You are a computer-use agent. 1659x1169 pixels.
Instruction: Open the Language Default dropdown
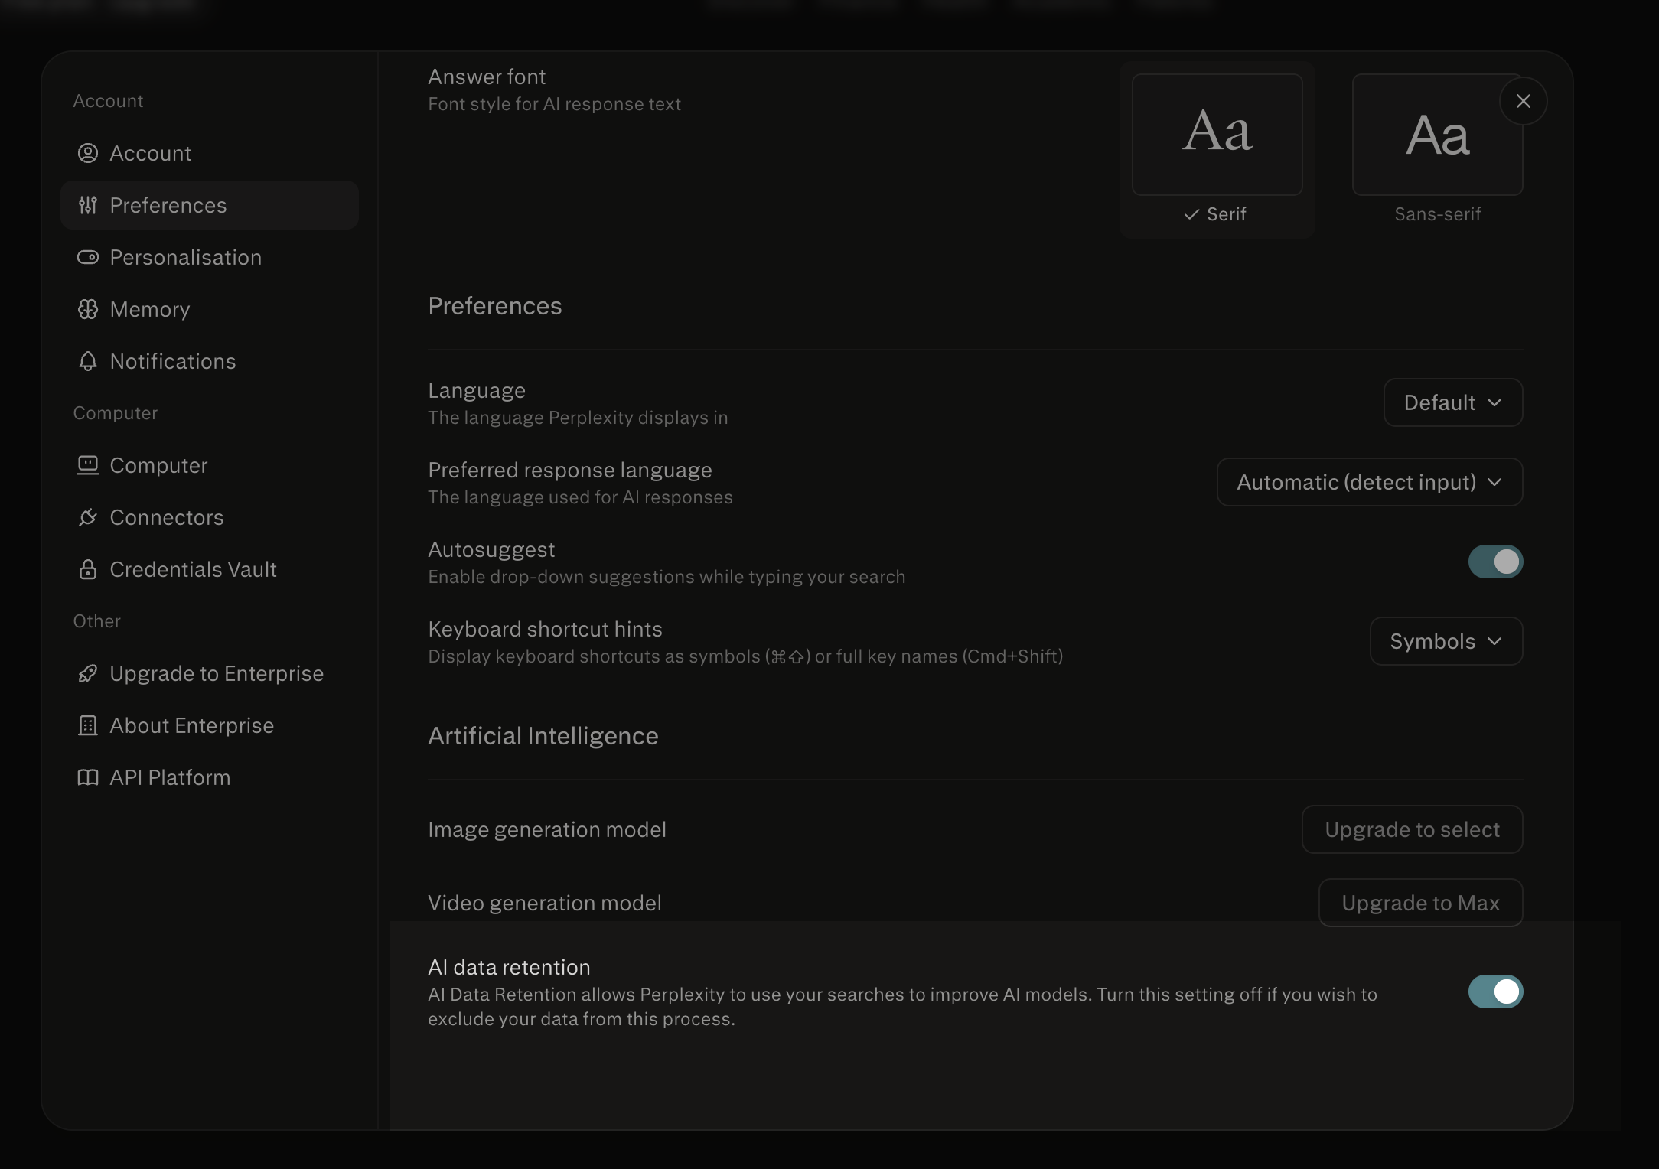tap(1453, 402)
